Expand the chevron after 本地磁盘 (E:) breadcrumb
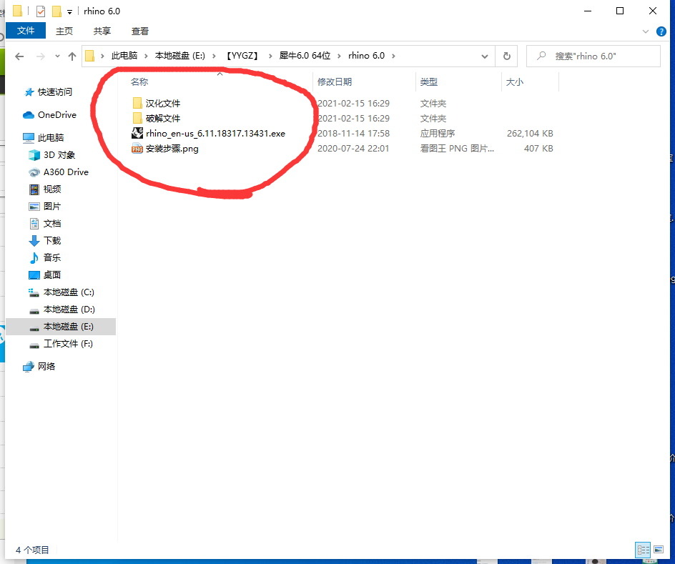This screenshot has width=675, height=564. coord(214,56)
